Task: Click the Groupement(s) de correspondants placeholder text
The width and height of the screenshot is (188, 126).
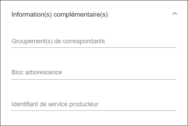Action: 58,41
